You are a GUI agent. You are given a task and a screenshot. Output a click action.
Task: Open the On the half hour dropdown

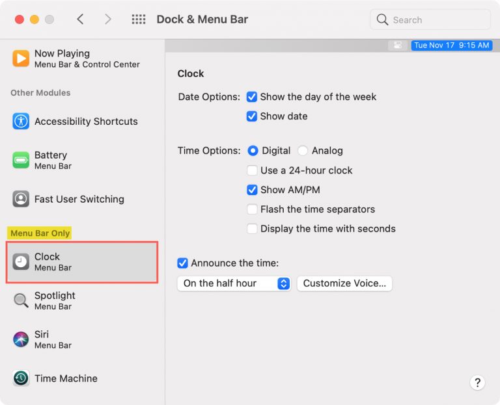(234, 283)
